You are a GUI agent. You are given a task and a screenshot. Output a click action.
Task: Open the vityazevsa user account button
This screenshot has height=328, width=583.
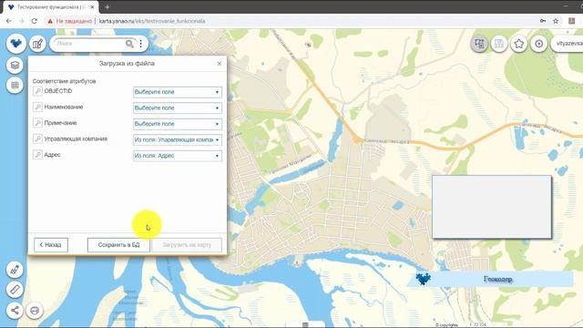click(568, 44)
